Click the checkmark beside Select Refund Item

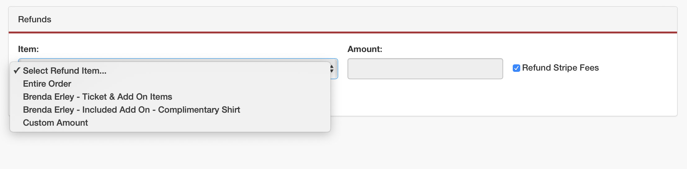coord(17,71)
